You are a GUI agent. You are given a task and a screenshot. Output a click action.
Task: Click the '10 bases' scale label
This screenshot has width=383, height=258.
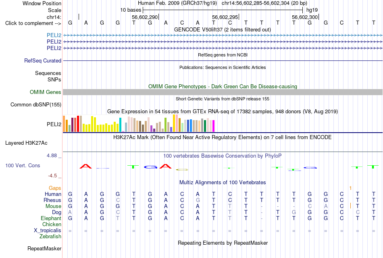[x=131, y=10]
